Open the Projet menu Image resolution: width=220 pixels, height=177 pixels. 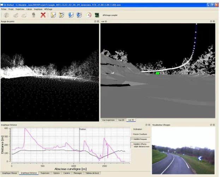[x=11, y=9]
